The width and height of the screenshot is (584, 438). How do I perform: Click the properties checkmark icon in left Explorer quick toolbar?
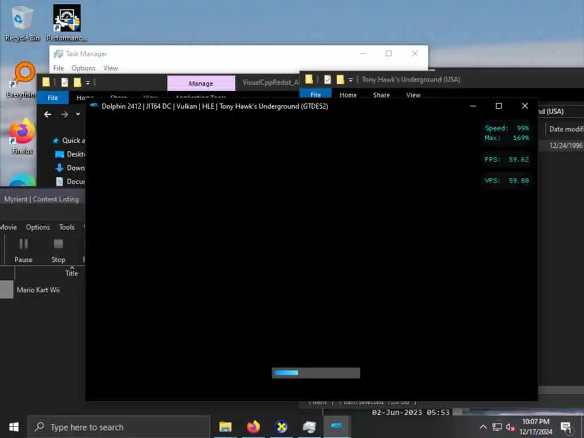pyautogui.click(x=65, y=82)
